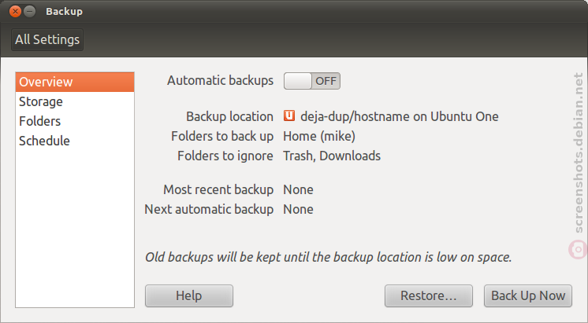
Task: Click the deja-dup/hostname on Ubuntu One text
Action: click(x=400, y=116)
